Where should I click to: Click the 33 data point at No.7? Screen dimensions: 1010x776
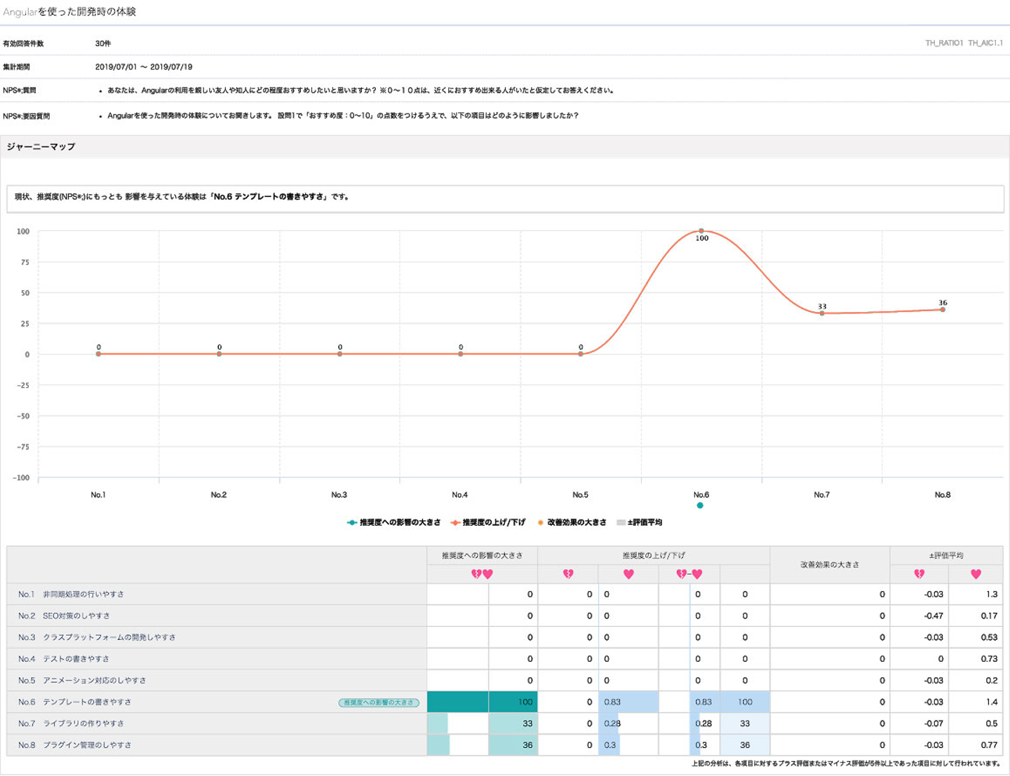822,313
